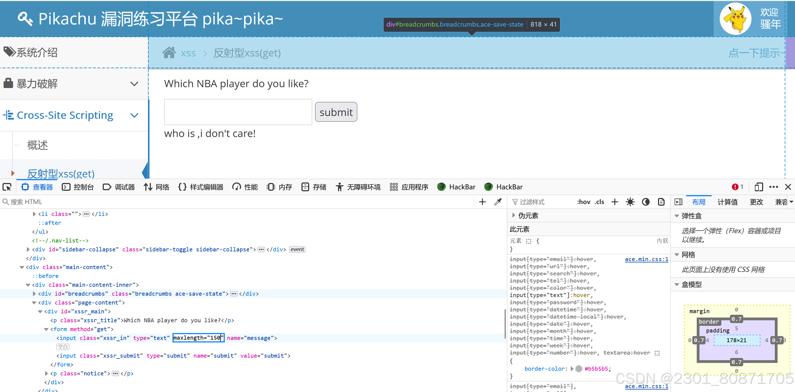Expand the 伪元素 section
This screenshot has height=392, width=795.
point(513,215)
